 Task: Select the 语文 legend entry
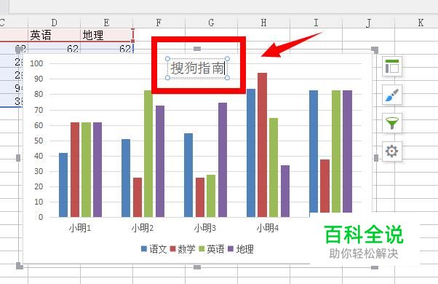(x=154, y=249)
